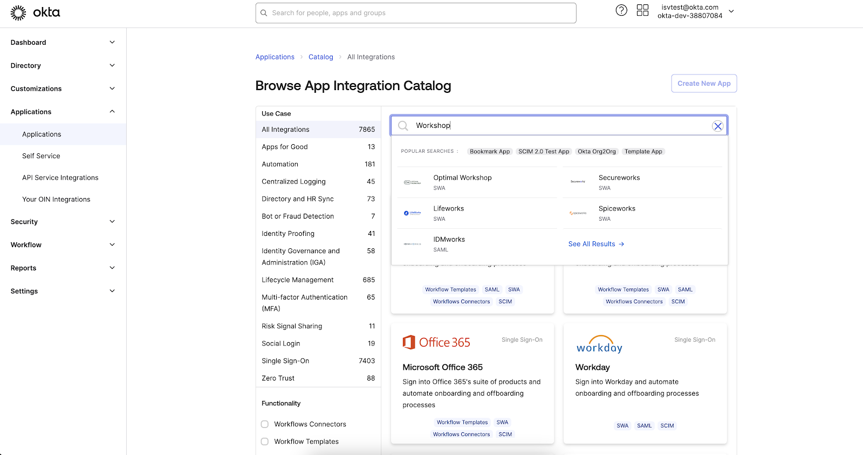Clear the catalog search with X icon

(717, 126)
